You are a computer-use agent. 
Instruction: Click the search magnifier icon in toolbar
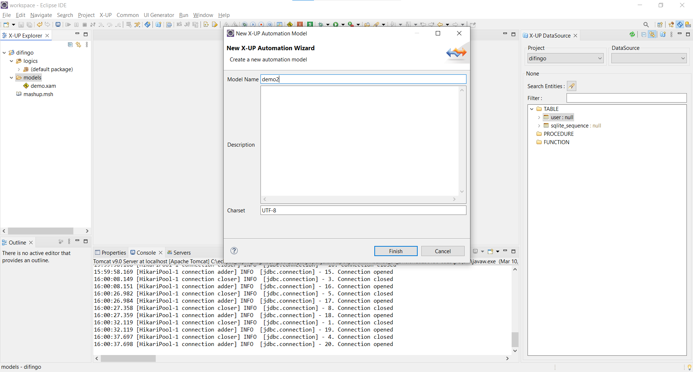point(646,25)
